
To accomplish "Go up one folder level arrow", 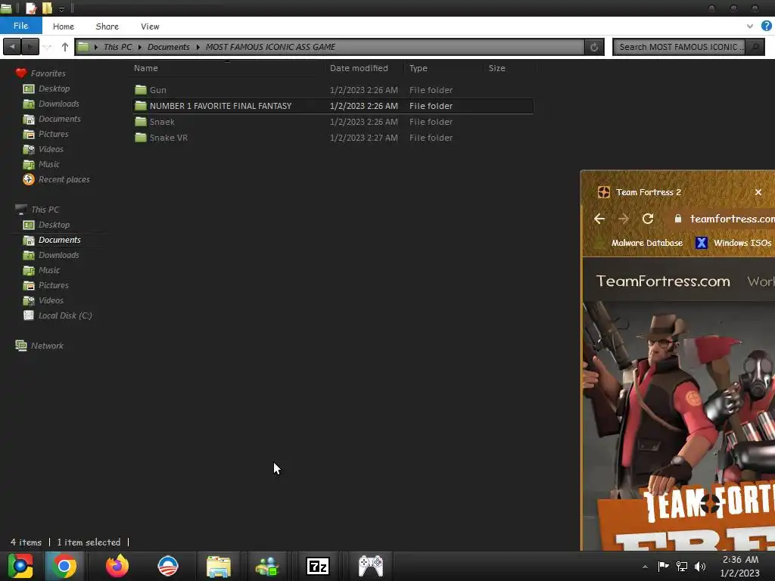I will (65, 47).
